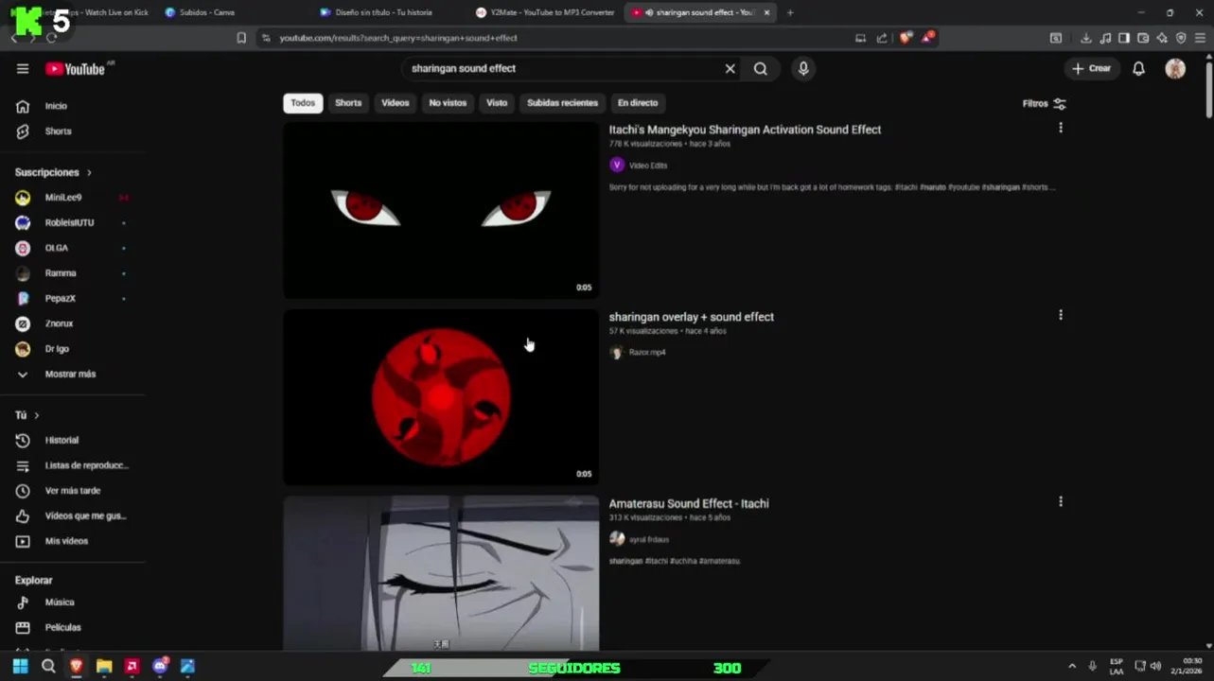
Task: Open the Windows Start button
Action: coord(20,667)
